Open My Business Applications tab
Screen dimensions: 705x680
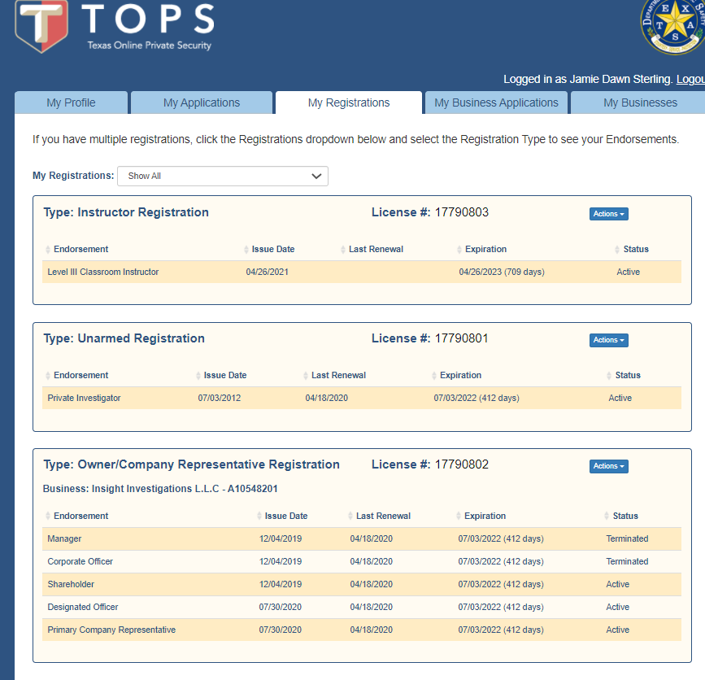(x=496, y=102)
